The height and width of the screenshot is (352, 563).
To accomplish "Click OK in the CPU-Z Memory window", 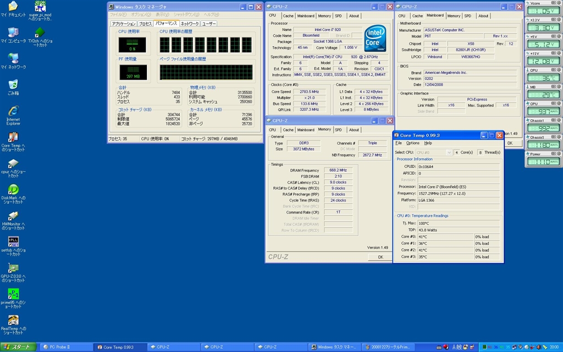I will (x=380, y=256).
